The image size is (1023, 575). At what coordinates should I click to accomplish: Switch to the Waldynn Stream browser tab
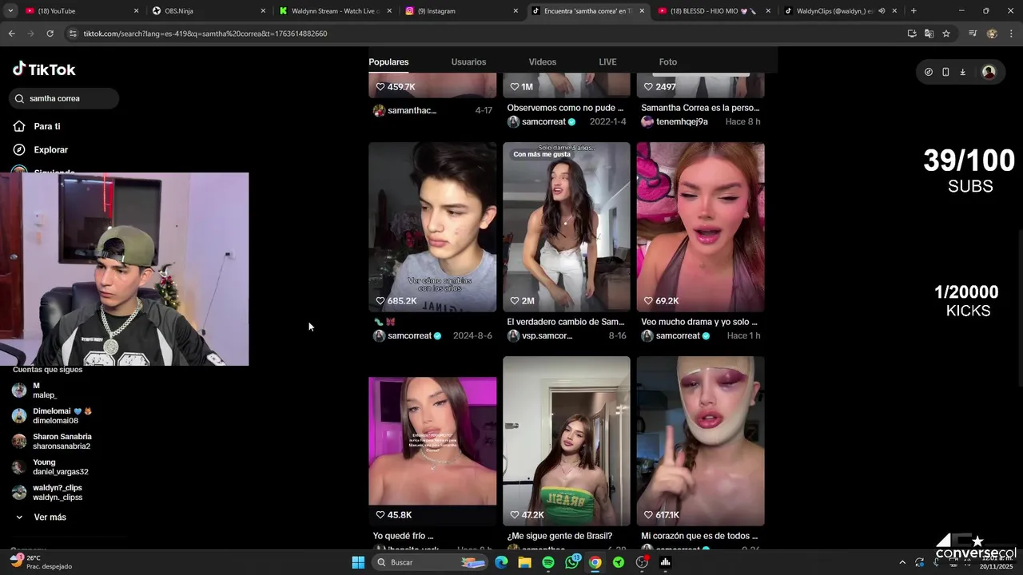click(336, 11)
